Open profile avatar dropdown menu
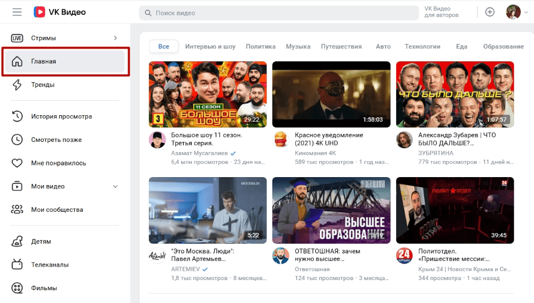 coord(516,12)
